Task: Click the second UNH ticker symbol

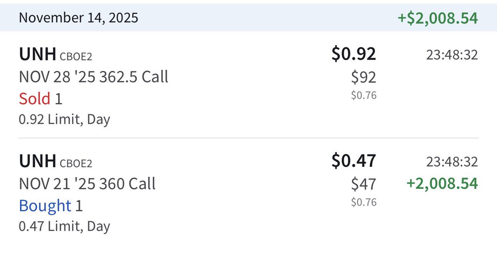Action: [37, 162]
